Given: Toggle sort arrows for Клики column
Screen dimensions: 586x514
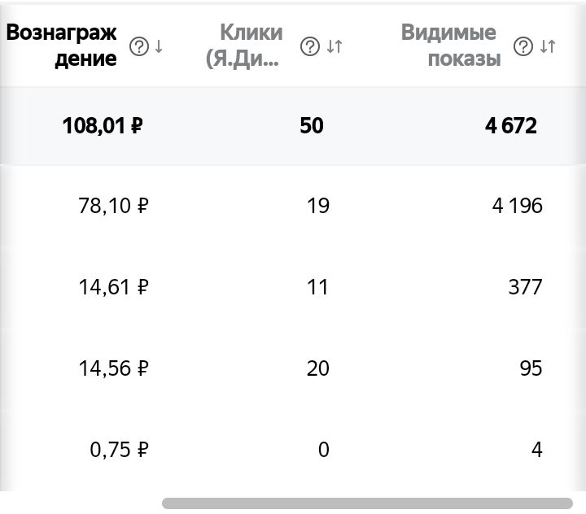Looking at the screenshot, I should coord(334,47).
